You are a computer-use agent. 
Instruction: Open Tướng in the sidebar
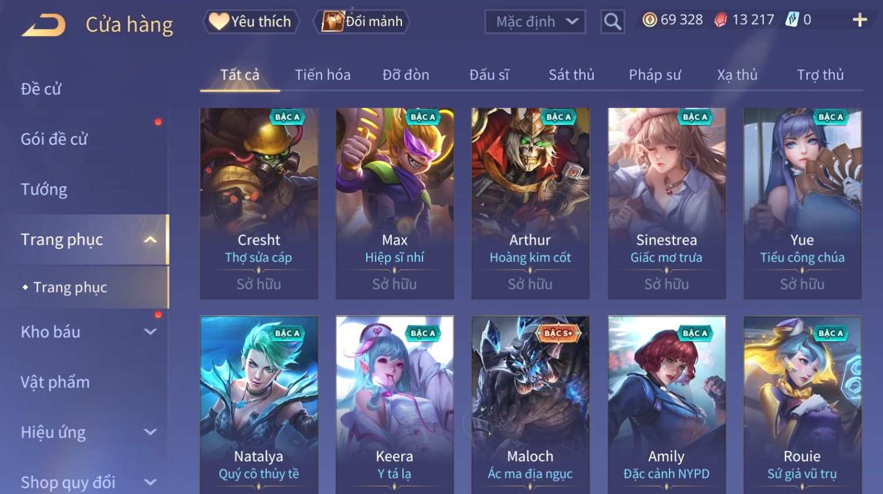[x=44, y=189]
